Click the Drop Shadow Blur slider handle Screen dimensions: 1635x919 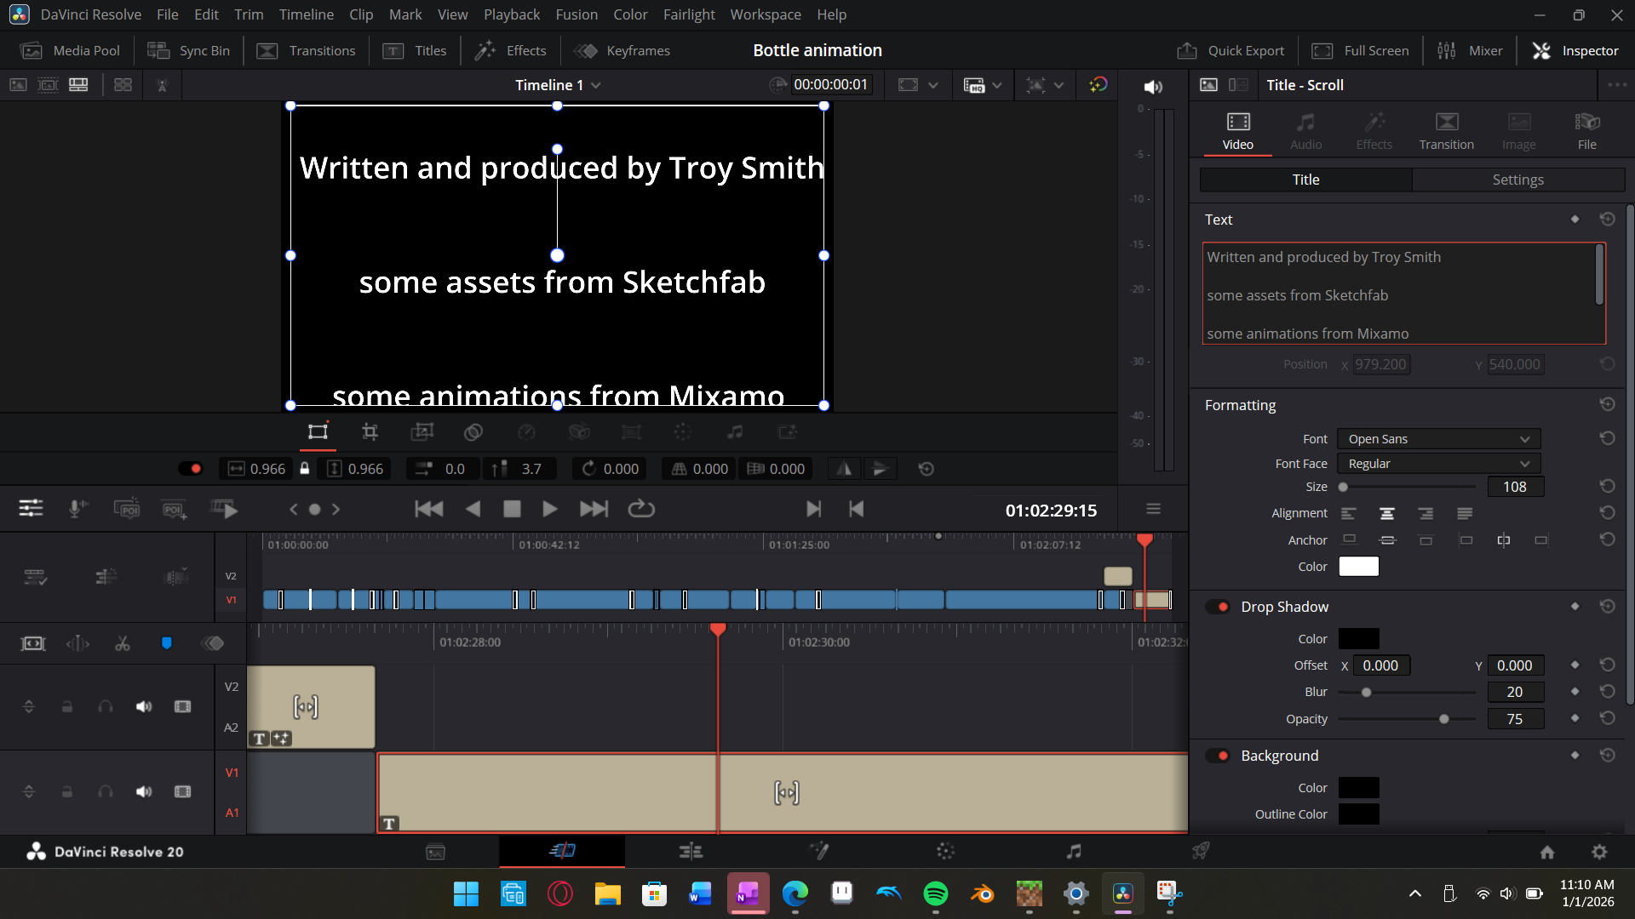[x=1366, y=692]
